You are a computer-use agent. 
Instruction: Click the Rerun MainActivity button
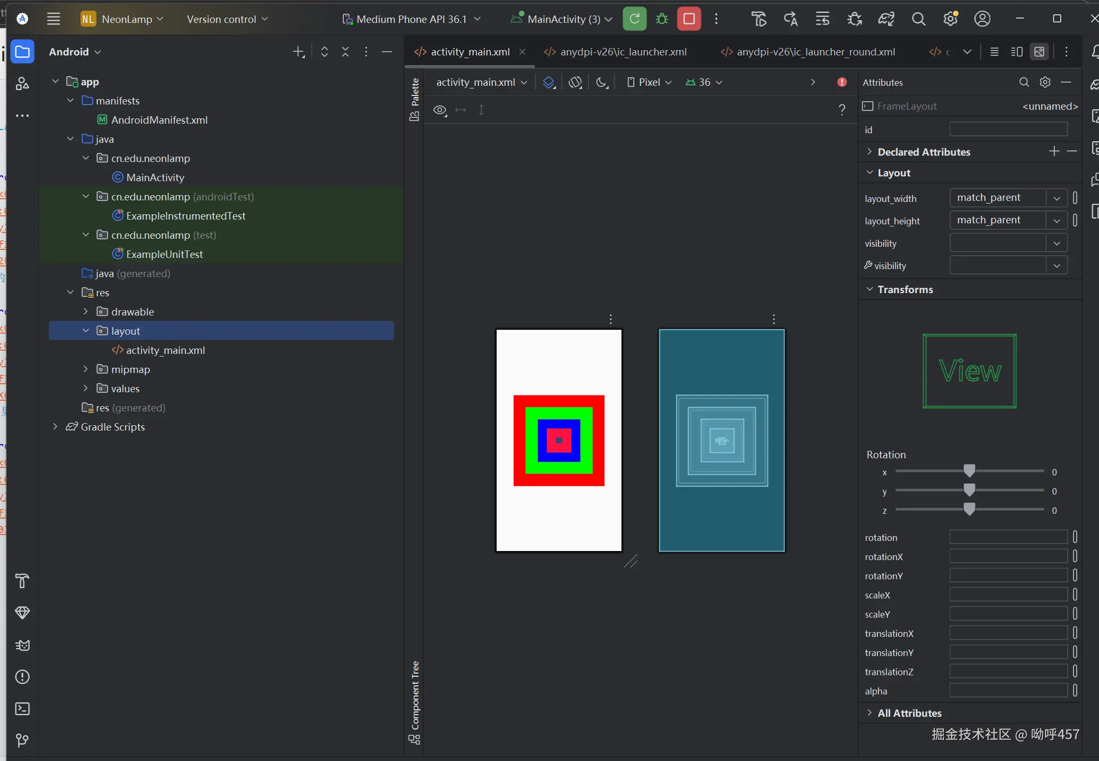pyautogui.click(x=634, y=19)
